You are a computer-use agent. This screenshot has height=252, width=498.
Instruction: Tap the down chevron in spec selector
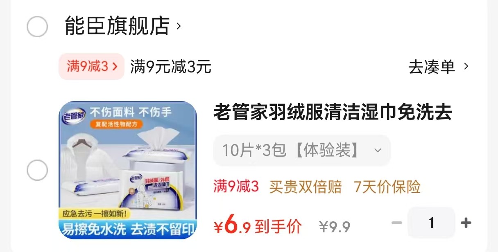coord(378,151)
